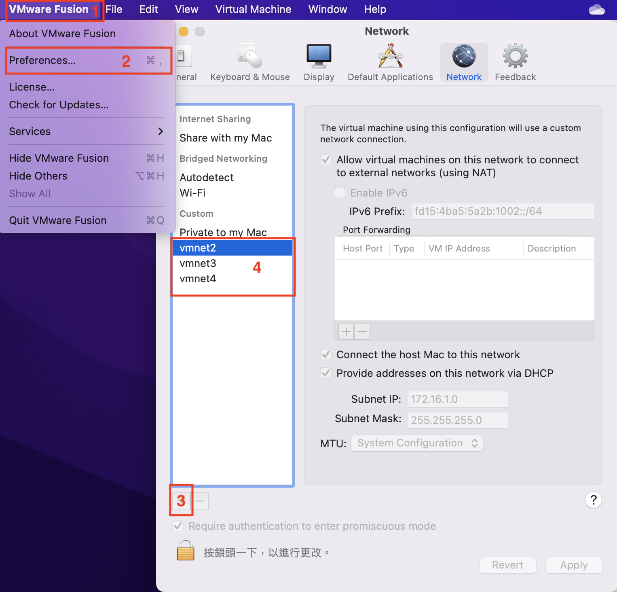Open the Display preferences pane
Image resolution: width=617 pixels, height=592 pixels.
[319, 63]
